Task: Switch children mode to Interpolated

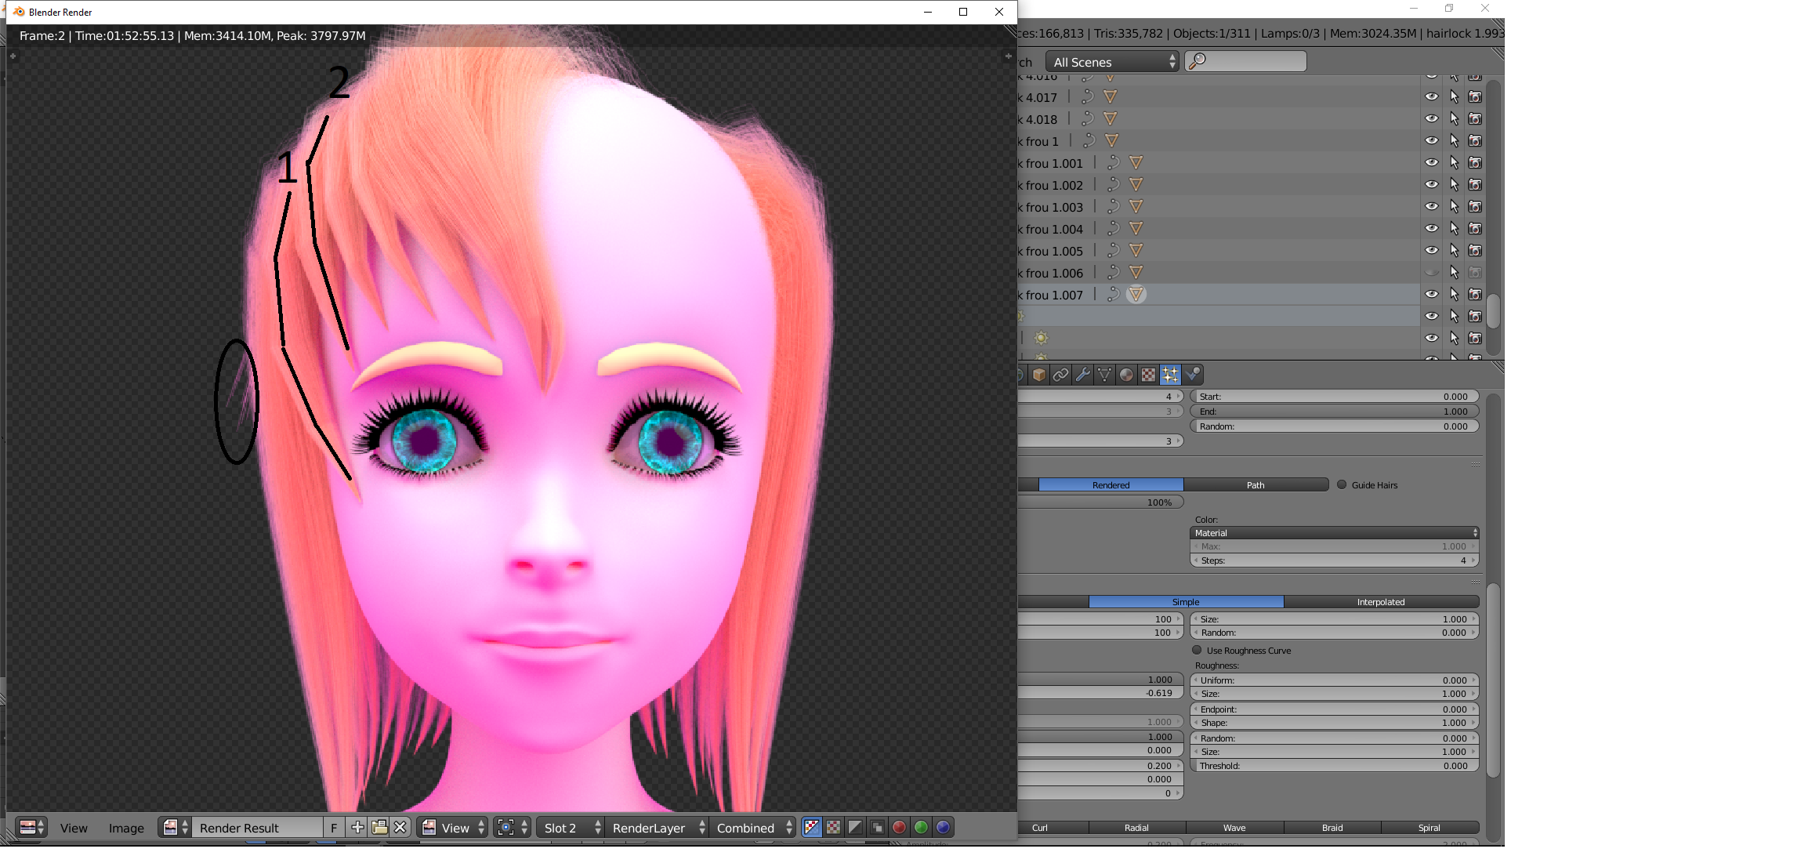Action: (1380, 602)
